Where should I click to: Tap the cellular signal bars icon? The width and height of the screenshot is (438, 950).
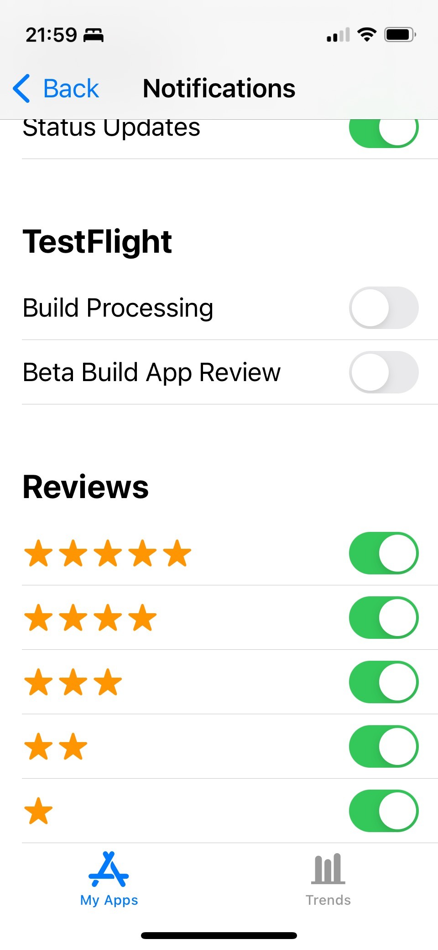(x=338, y=35)
